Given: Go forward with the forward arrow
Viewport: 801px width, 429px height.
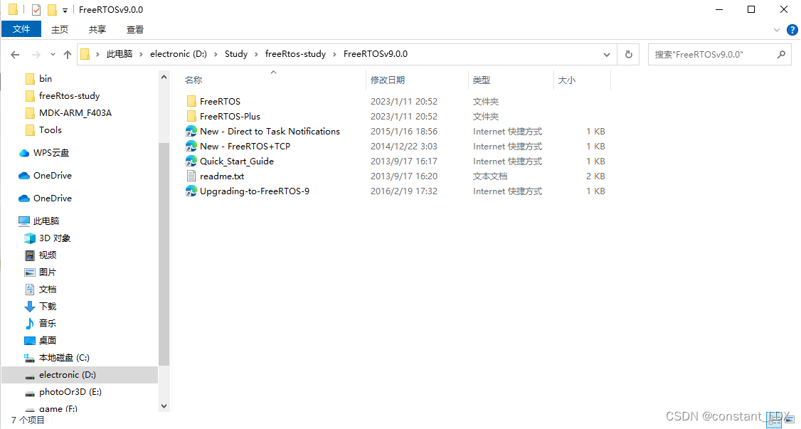Looking at the screenshot, I should click(x=36, y=54).
